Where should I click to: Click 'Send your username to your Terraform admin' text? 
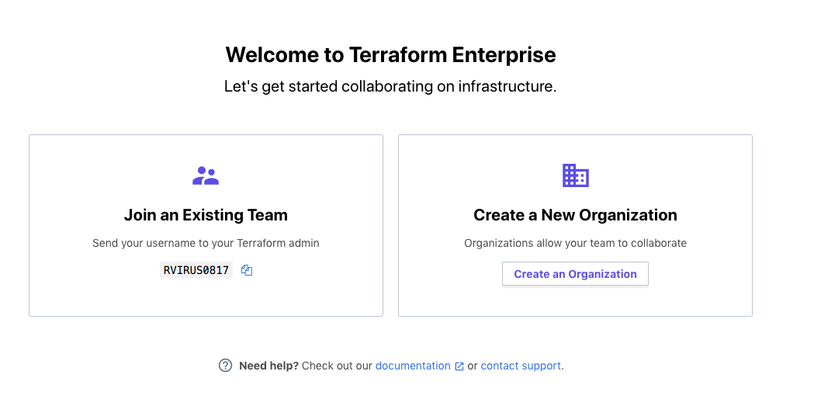tap(206, 243)
